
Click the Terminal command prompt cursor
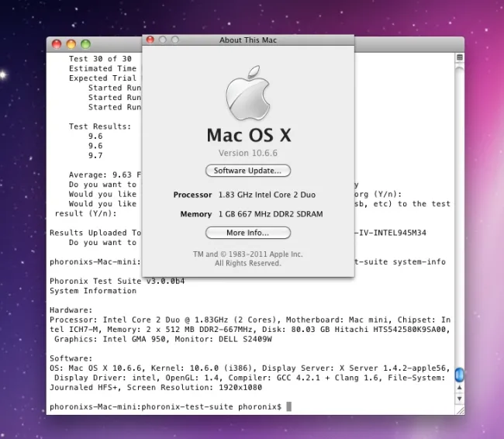(288, 406)
